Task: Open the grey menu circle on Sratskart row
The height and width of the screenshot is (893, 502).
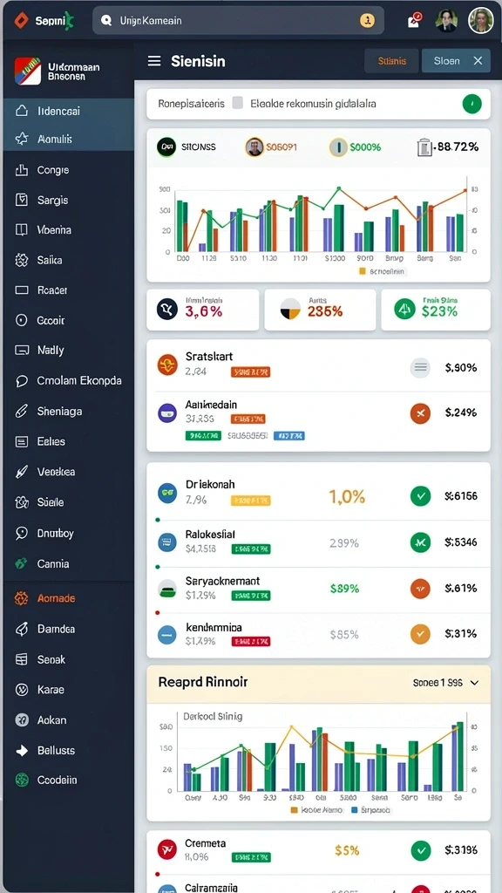Action: pos(420,368)
